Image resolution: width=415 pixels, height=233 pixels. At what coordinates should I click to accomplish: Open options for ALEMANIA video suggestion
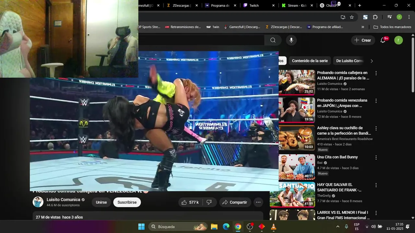(376, 73)
